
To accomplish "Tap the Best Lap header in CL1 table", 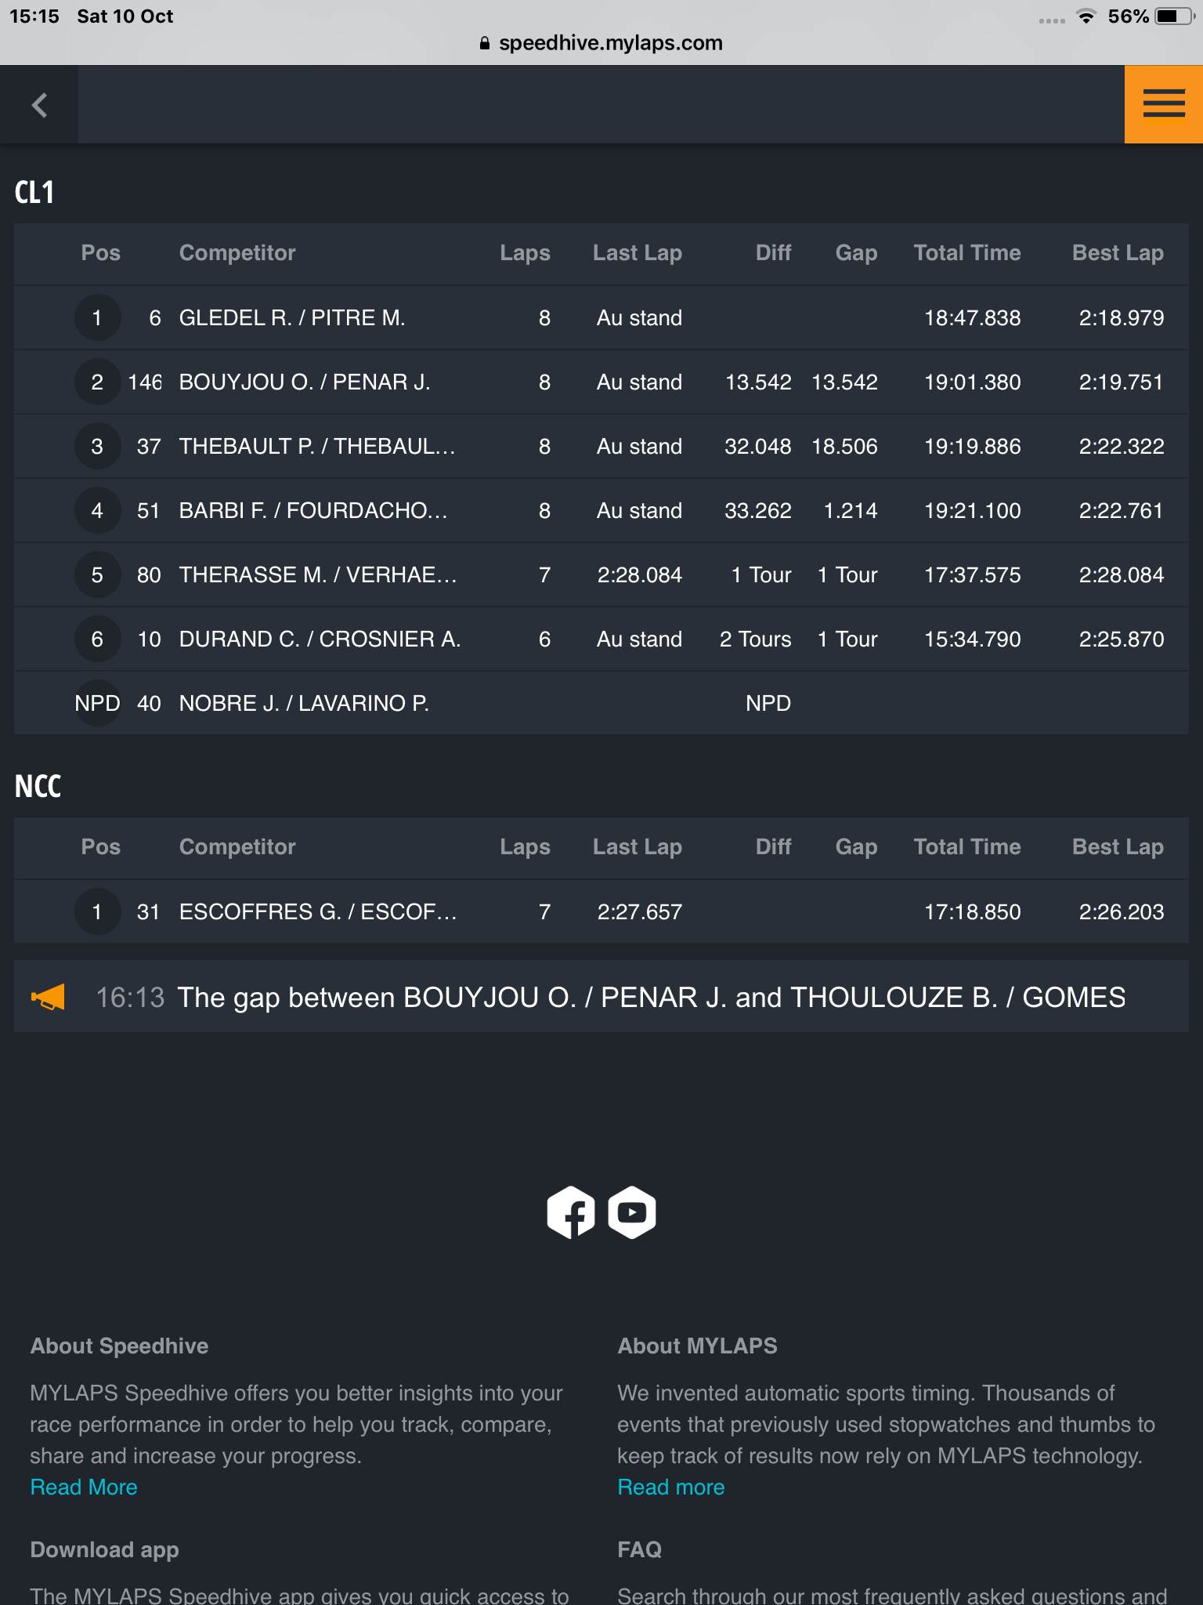I will pyautogui.click(x=1118, y=253).
